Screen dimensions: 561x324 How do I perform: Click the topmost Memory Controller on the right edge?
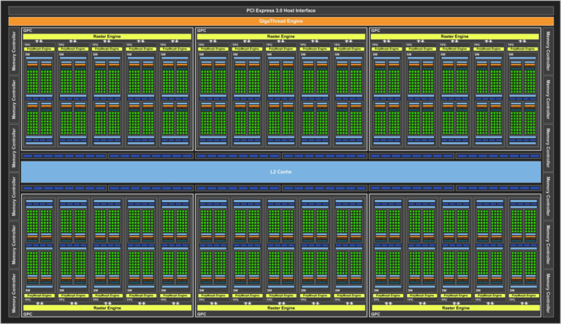pyautogui.click(x=548, y=50)
